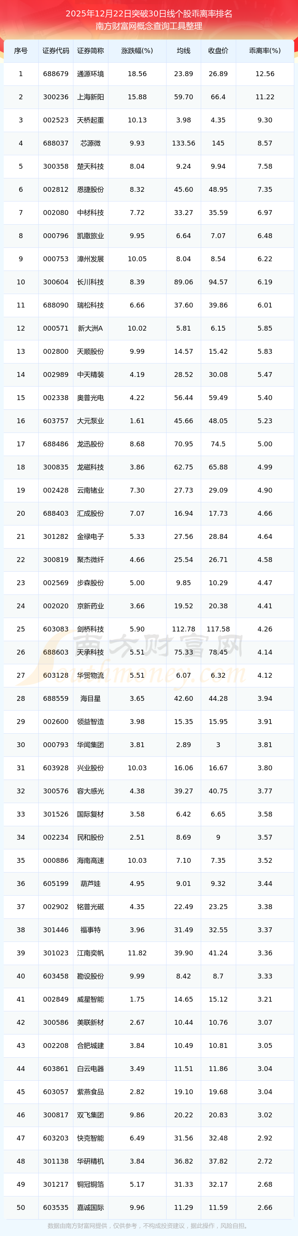Select stock code 000753
This screenshot has height=1236, width=298.
click(x=56, y=259)
